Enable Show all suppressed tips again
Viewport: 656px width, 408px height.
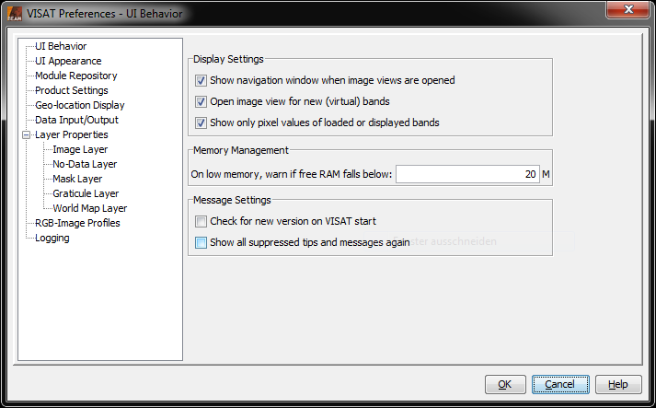pyautogui.click(x=201, y=243)
